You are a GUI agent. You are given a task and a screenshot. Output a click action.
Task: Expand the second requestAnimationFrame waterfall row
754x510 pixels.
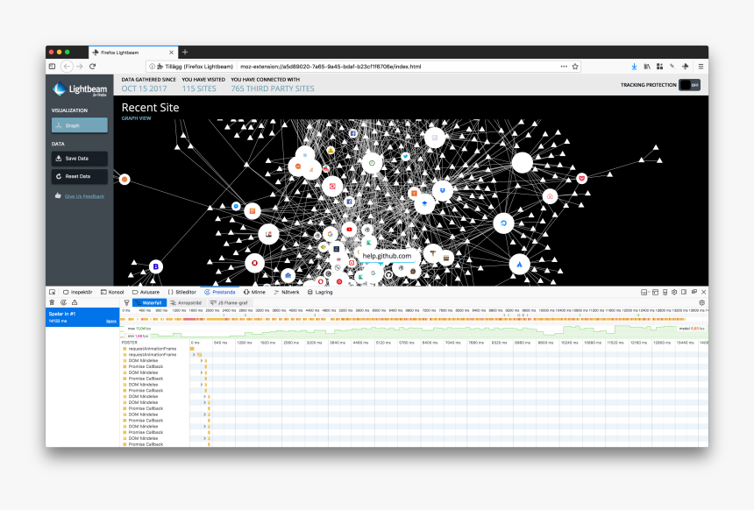(195, 355)
